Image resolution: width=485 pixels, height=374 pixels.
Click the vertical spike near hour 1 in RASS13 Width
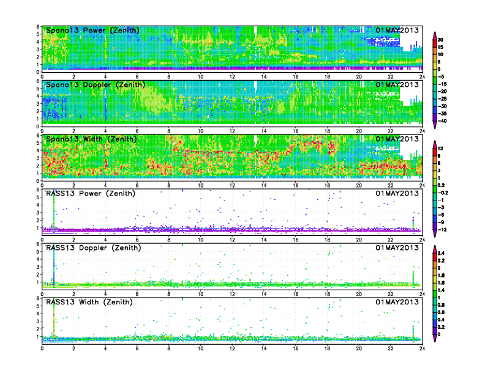pyautogui.click(x=54, y=320)
